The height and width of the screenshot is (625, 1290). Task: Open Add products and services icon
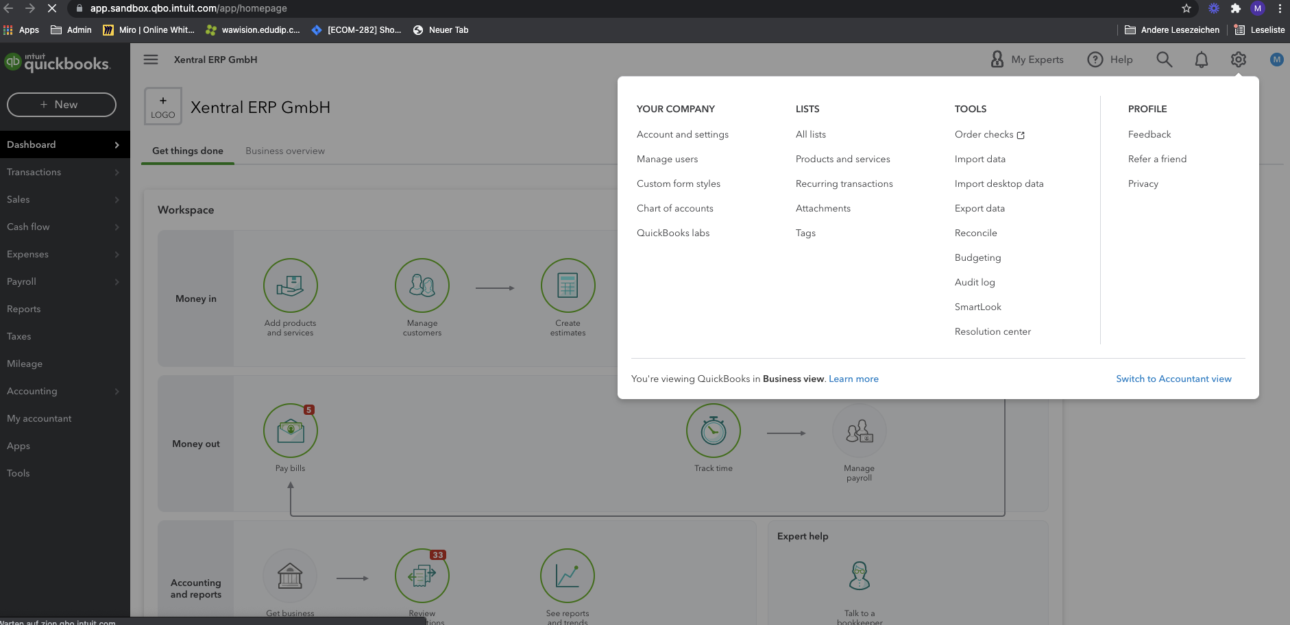(291, 285)
